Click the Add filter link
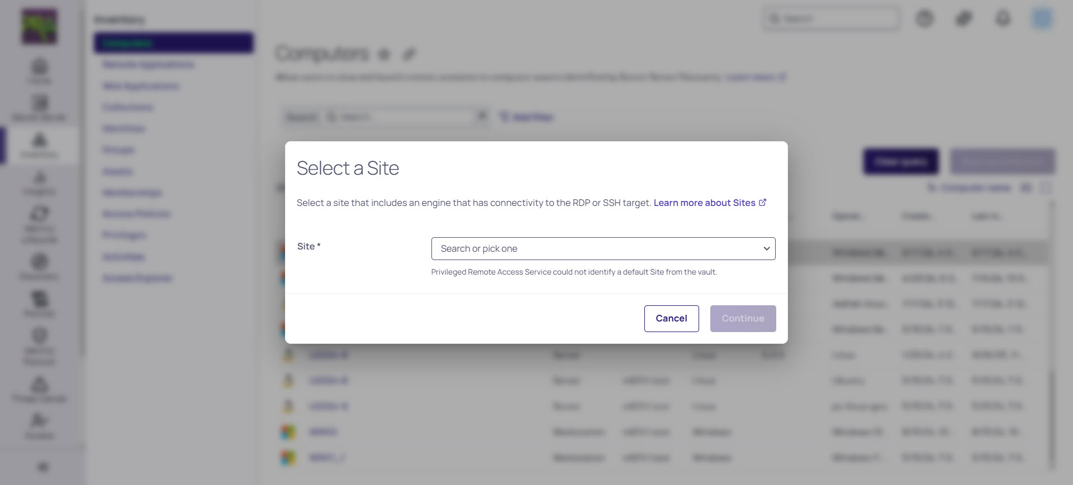1073x485 pixels. point(526,117)
